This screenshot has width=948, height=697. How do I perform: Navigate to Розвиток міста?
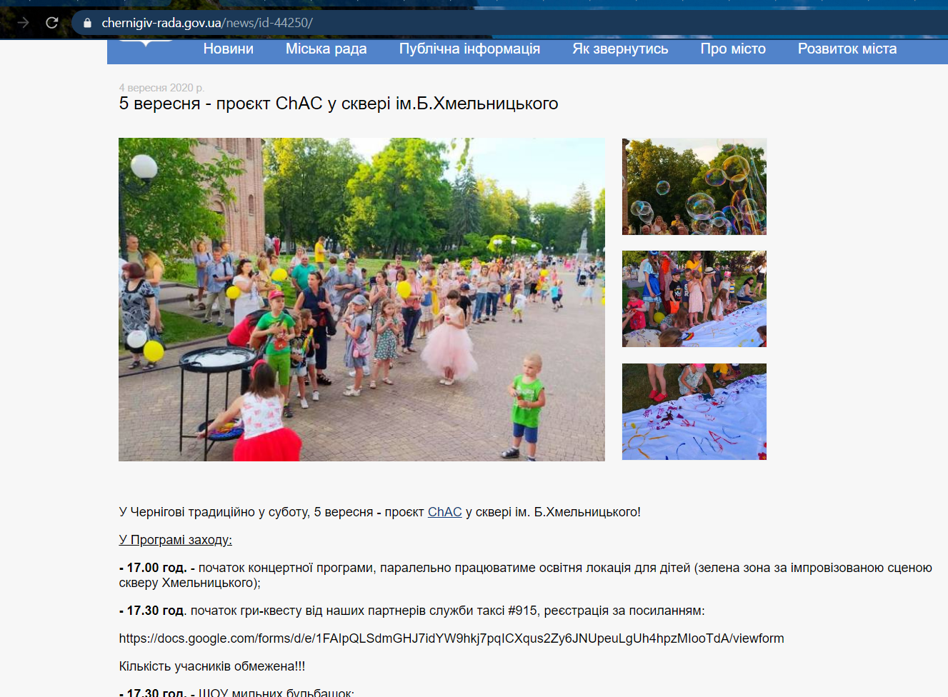click(847, 49)
